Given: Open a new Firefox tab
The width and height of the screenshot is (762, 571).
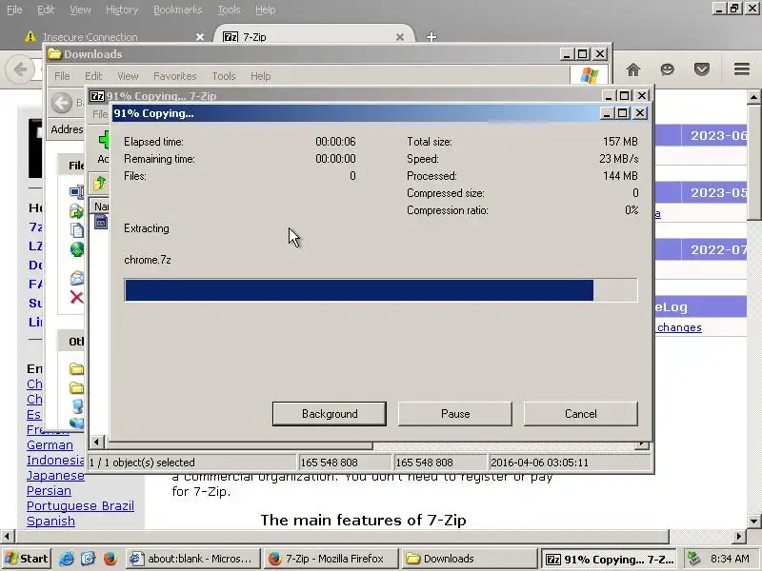Looking at the screenshot, I should (x=431, y=37).
